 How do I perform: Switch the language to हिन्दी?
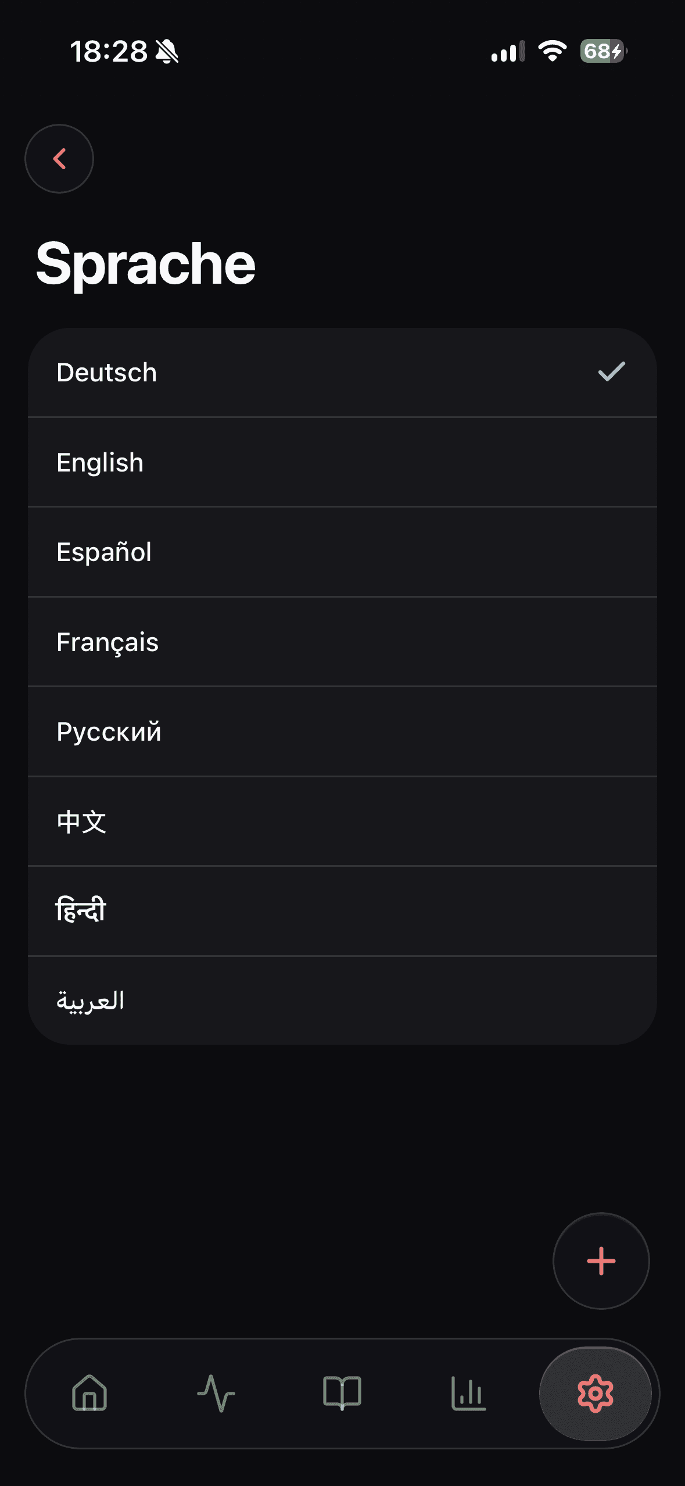[342, 911]
